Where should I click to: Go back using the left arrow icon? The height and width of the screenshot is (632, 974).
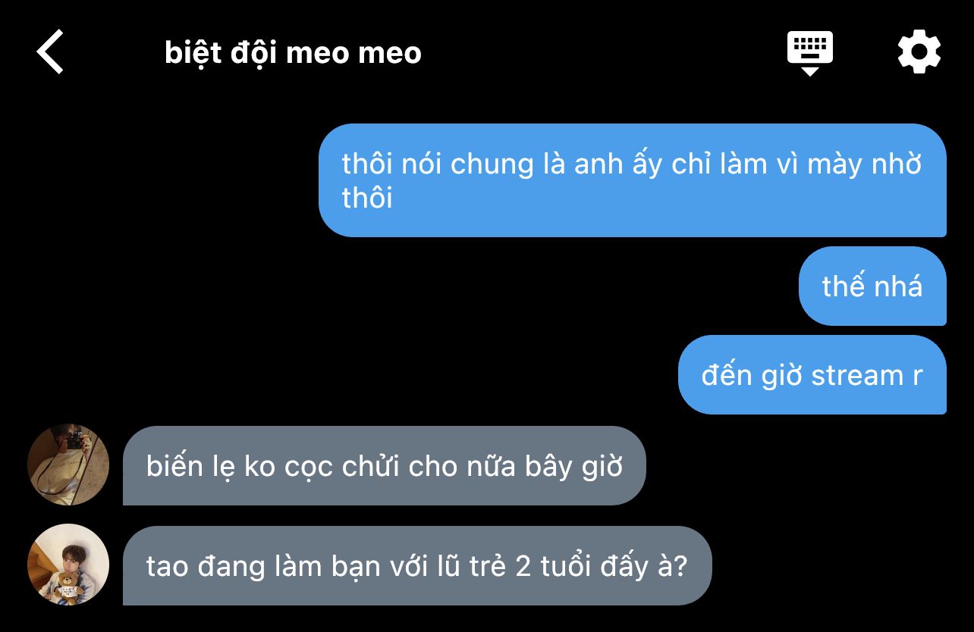[x=50, y=52]
